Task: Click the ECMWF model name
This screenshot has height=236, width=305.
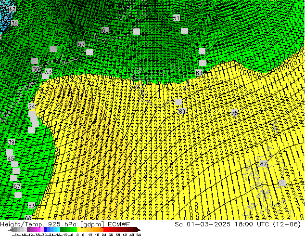Action: [x=119, y=224]
